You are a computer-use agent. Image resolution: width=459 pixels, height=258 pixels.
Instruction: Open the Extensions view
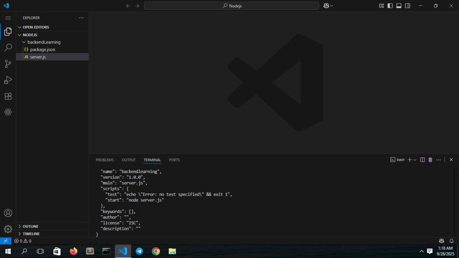[x=8, y=96]
